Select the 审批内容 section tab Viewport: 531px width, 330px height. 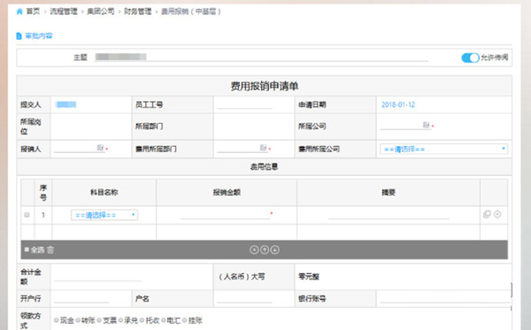click(x=39, y=36)
